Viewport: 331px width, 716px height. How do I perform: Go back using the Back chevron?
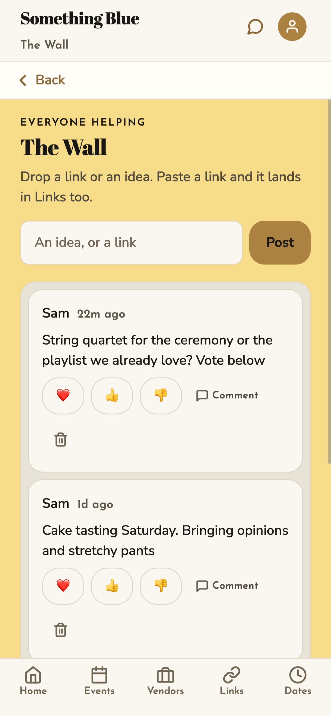(x=42, y=80)
